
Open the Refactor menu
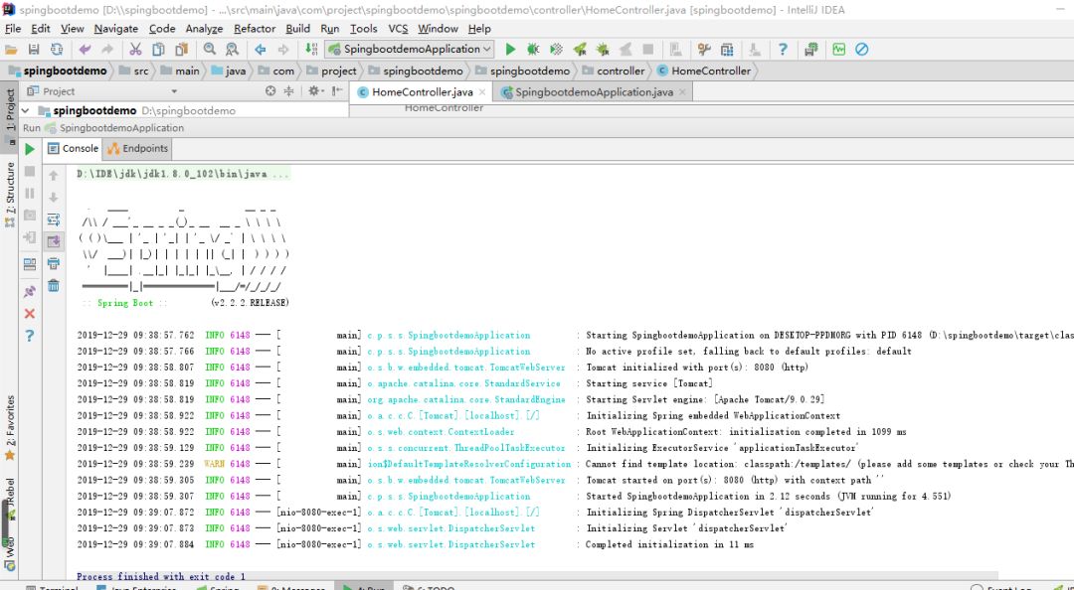pyautogui.click(x=255, y=29)
